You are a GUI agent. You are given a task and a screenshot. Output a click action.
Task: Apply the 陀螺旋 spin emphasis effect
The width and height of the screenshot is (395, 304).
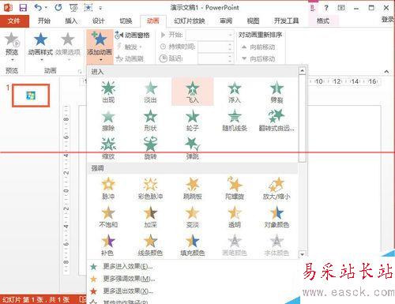pyautogui.click(x=235, y=188)
